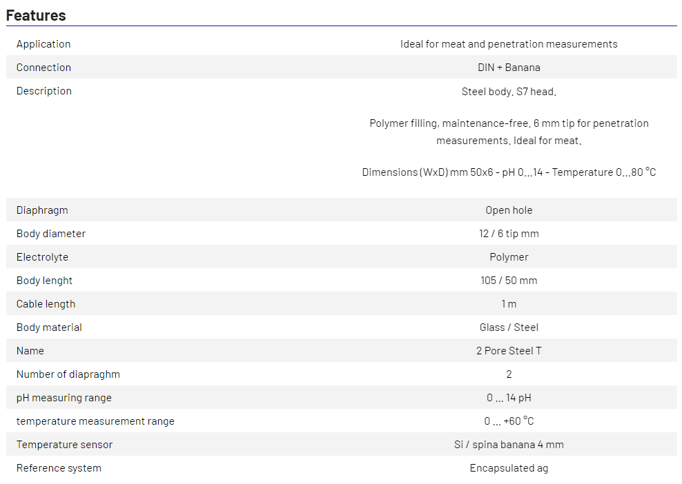This screenshot has height=484, width=682.
Task: Click the Body diameter label
Action: pos(51,234)
